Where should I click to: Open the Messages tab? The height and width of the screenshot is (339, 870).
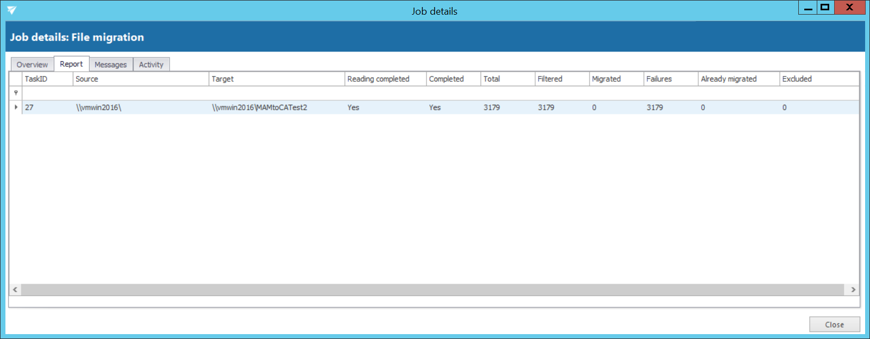pyautogui.click(x=110, y=65)
